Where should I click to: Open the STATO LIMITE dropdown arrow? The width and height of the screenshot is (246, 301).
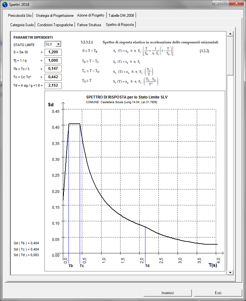[x=59, y=44]
